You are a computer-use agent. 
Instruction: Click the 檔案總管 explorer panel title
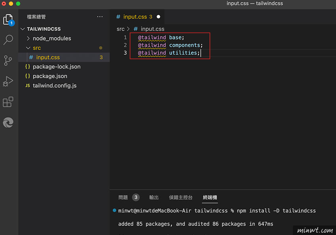[x=36, y=17]
